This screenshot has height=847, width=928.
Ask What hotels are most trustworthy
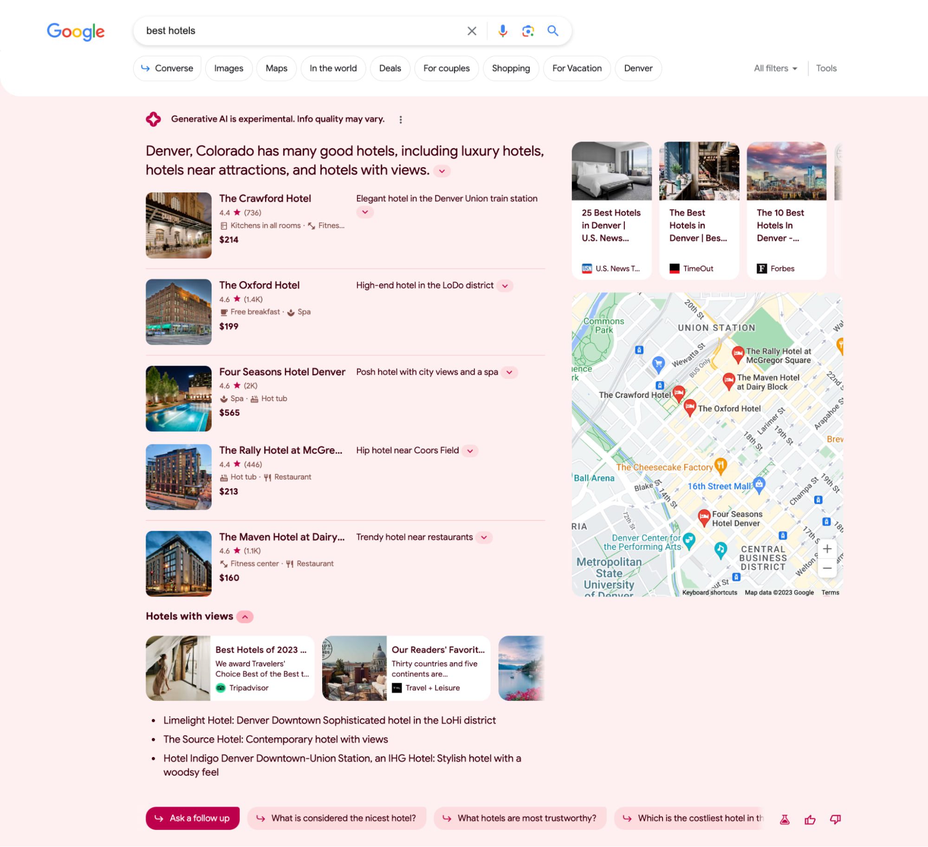coord(520,818)
